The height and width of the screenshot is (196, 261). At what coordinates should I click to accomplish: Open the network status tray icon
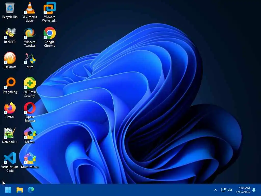click(223, 190)
